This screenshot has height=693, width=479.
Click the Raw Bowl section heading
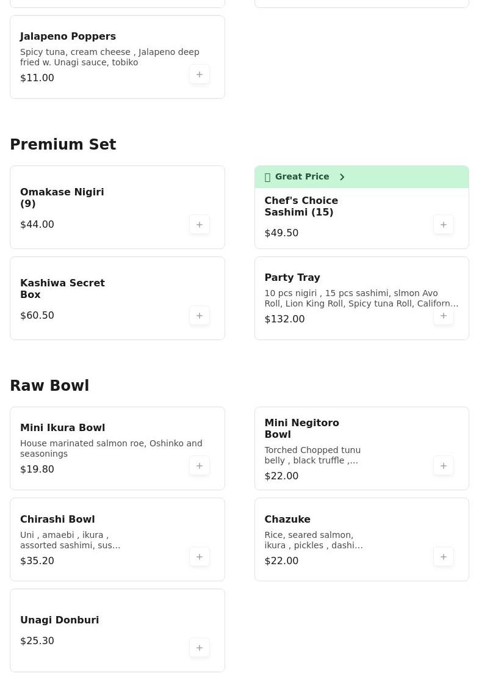click(49, 386)
